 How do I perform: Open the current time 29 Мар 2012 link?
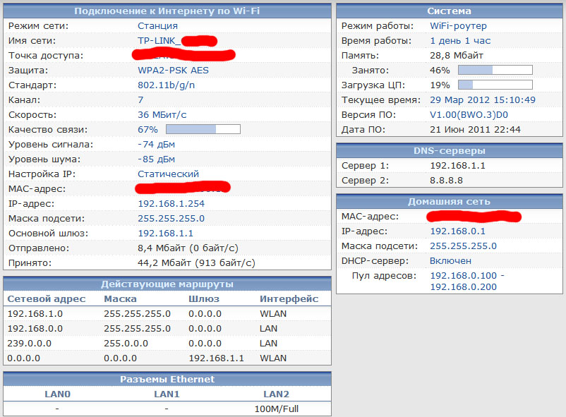(x=482, y=100)
